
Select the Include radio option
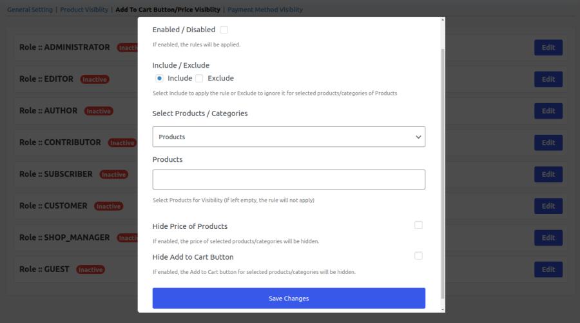click(x=159, y=78)
